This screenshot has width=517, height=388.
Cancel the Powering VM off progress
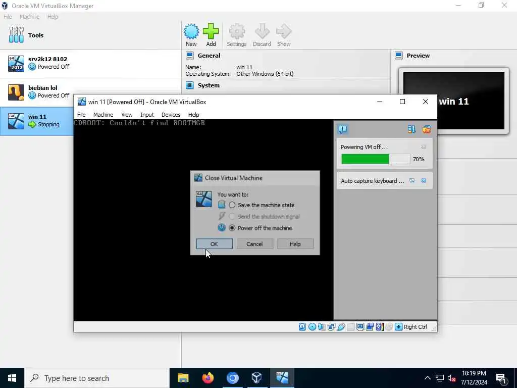(x=424, y=147)
